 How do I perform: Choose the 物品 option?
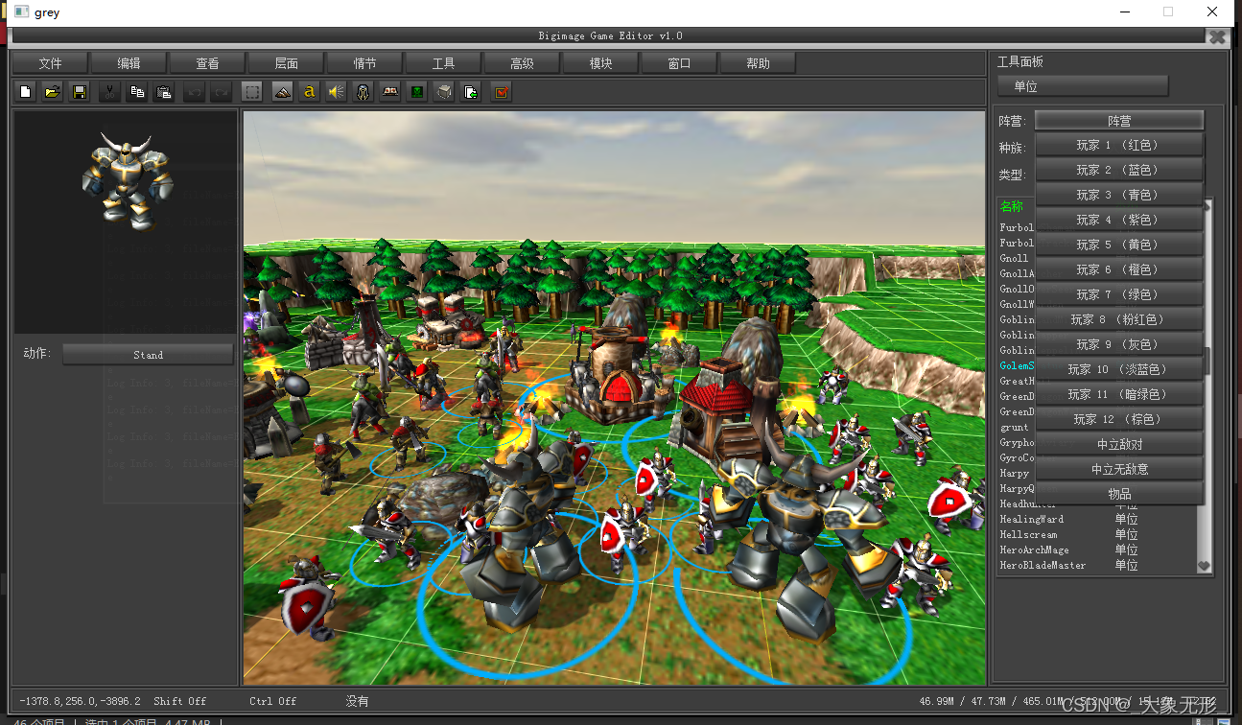pyautogui.click(x=1119, y=494)
